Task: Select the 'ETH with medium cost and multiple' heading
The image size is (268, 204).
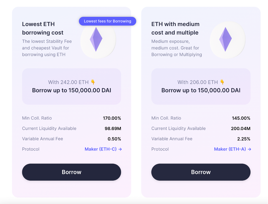Action: click(176, 28)
